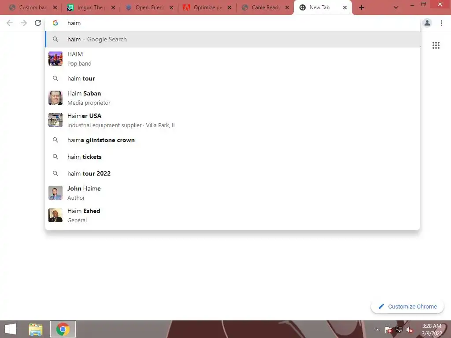Switch to the Imgur tab
Image resolution: width=451 pixels, height=338 pixels.
(91, 7)
